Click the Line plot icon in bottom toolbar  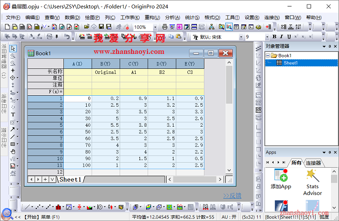[x=27, y=207]
